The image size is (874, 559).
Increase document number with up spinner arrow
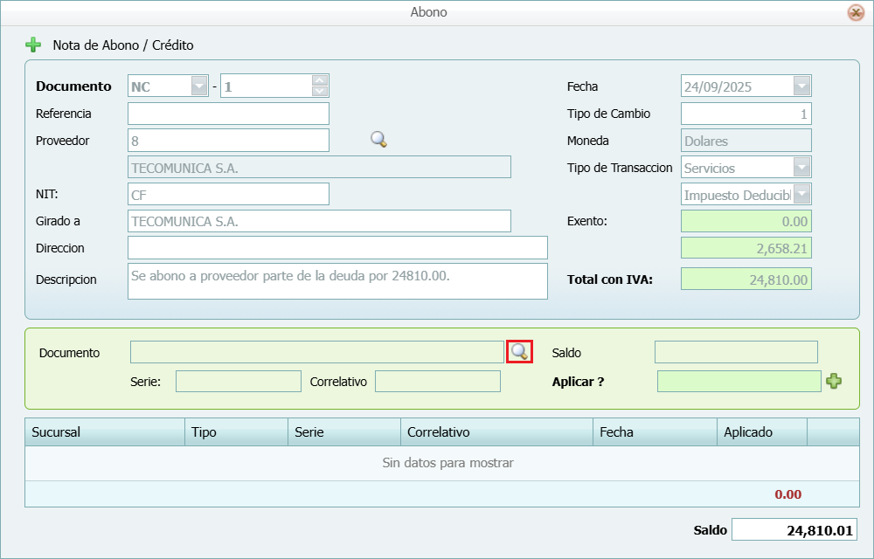point(320,80)
